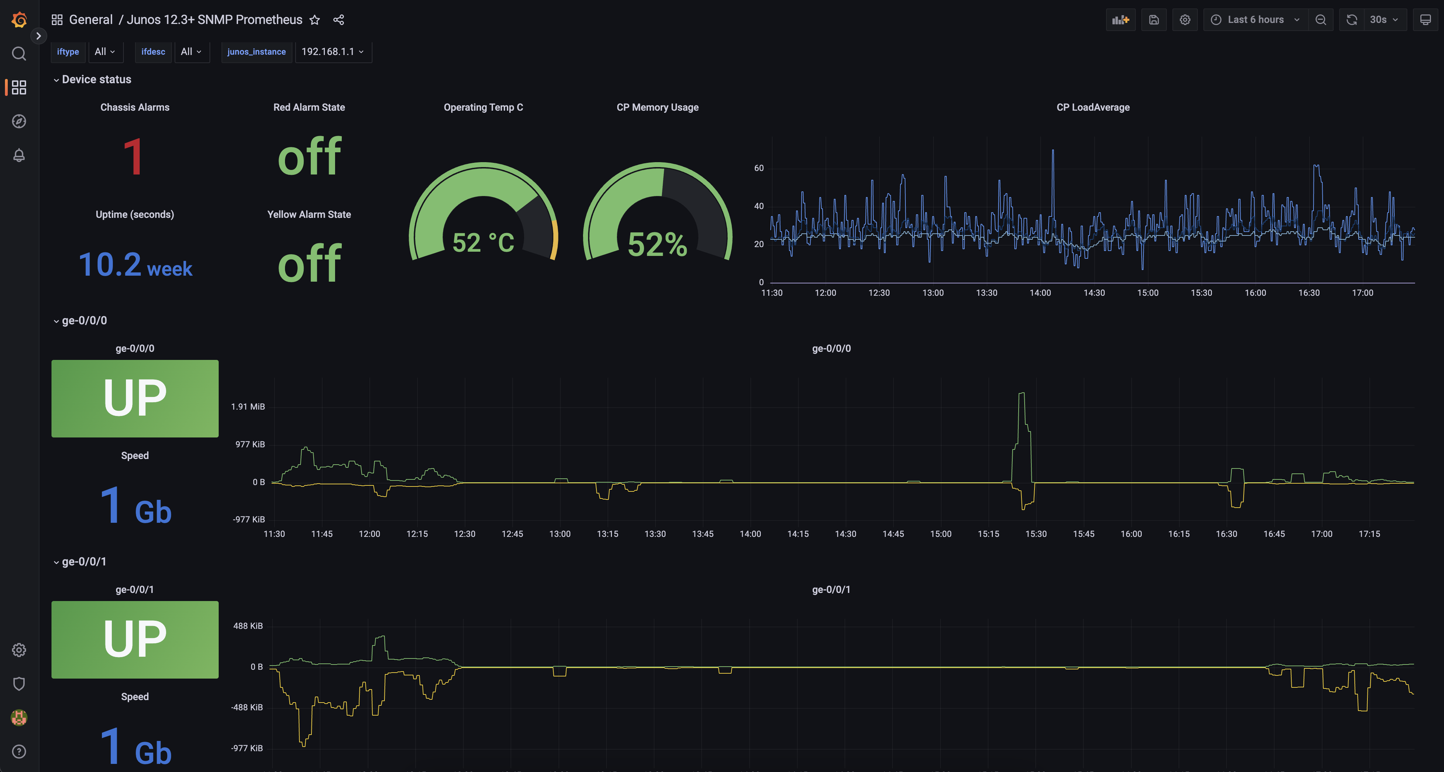This screenshot has height=772, width=1444.
Task: Click Junos 12.3+ SNMP Prometheus title
Action: (x=215, y=20)
